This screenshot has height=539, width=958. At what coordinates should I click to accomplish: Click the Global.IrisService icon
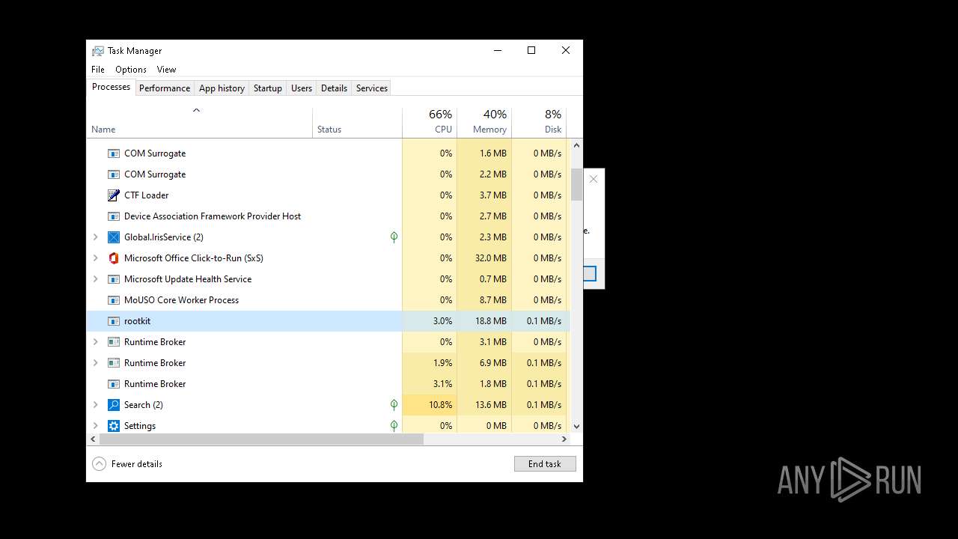coord(114,237)
